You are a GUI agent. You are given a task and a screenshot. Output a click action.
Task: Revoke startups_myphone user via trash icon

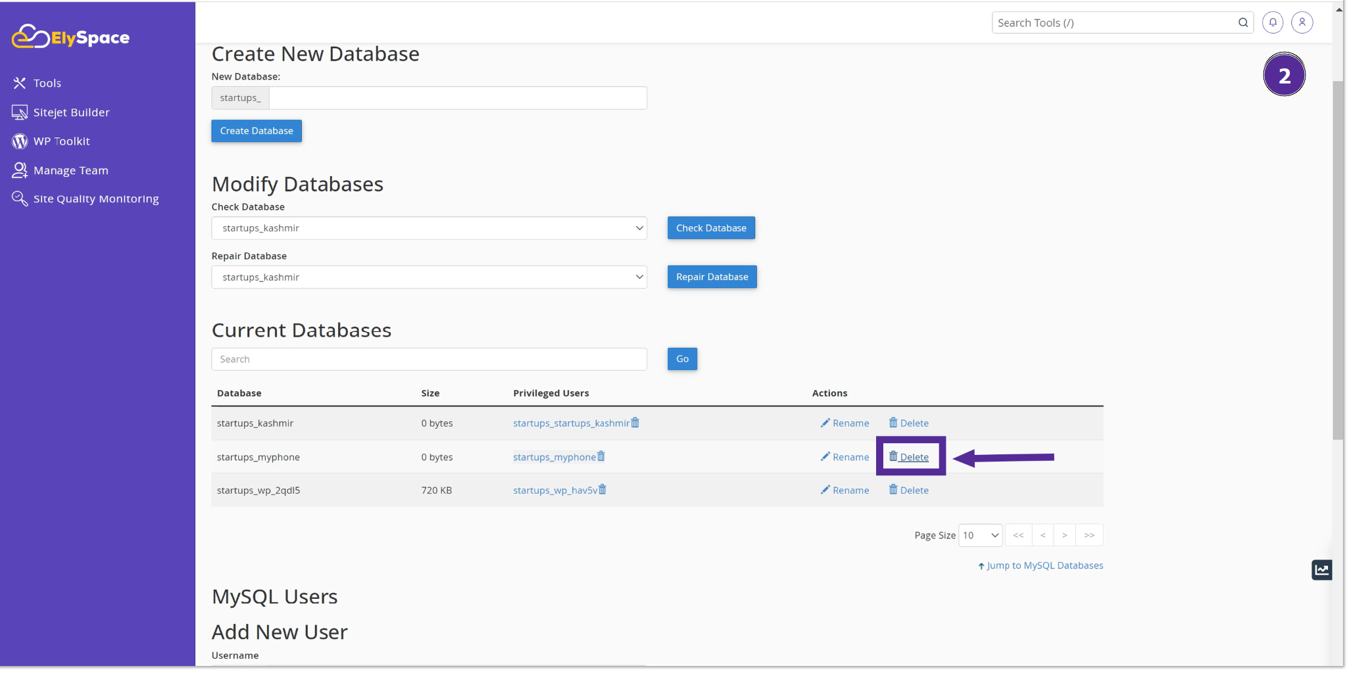(x=601, y=456)
